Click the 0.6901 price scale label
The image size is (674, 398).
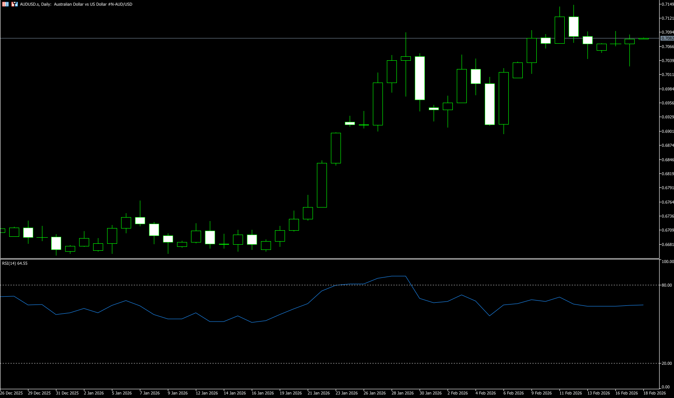point(667,131)
